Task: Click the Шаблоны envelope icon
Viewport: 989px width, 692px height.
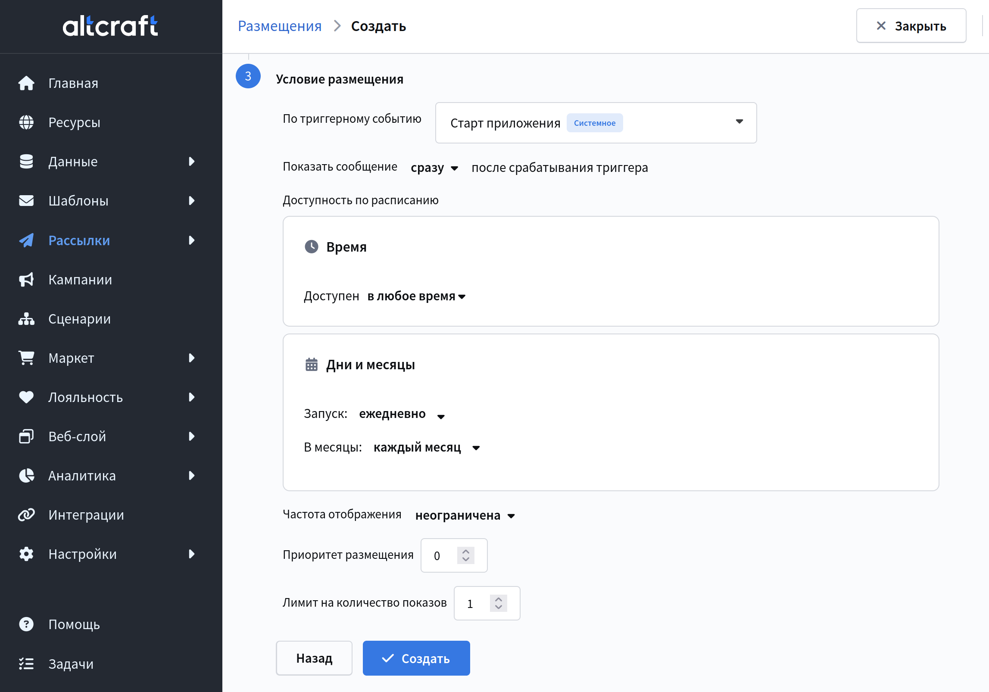Action: 26,201
